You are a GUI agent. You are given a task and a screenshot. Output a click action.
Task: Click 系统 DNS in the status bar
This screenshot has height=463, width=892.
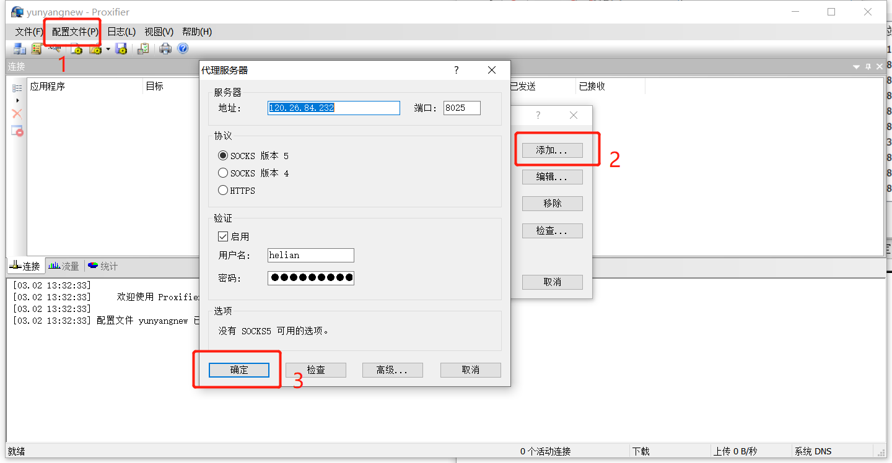tap(813, 451)
